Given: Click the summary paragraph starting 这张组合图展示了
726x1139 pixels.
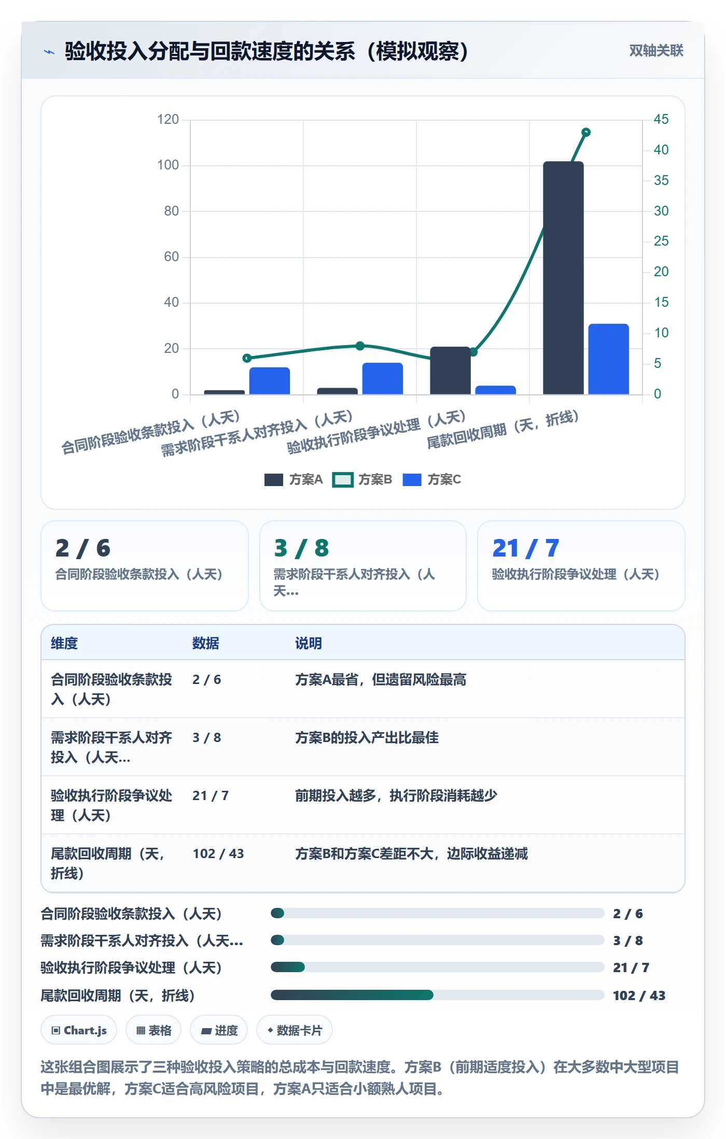Looking at the screenshot, I should pyautogui.click(x=360, y=1078).
